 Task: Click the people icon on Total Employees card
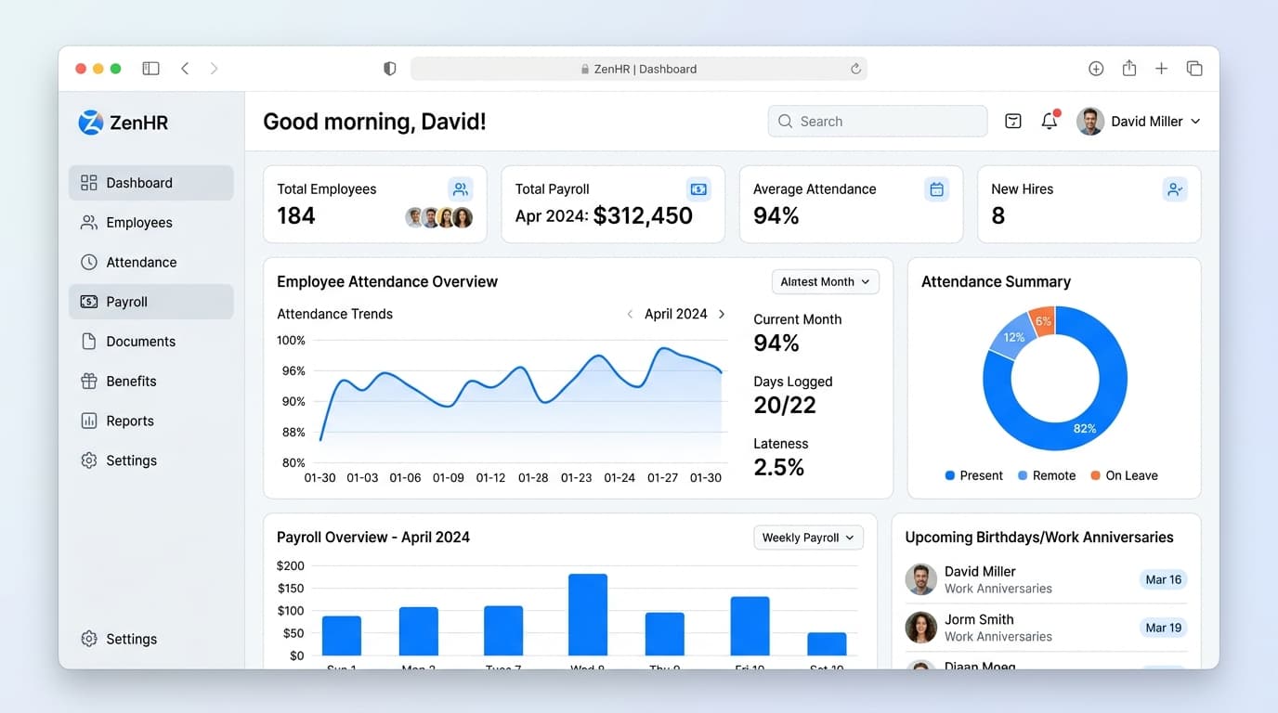[x=460, y=189]
